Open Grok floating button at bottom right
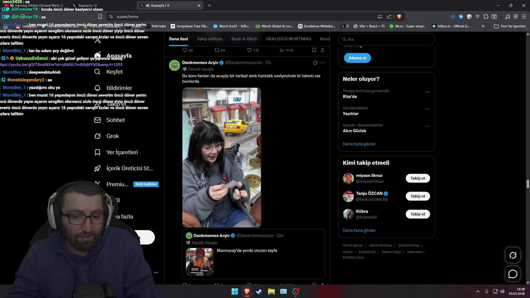The image size is (530, 298). [513, 255]
